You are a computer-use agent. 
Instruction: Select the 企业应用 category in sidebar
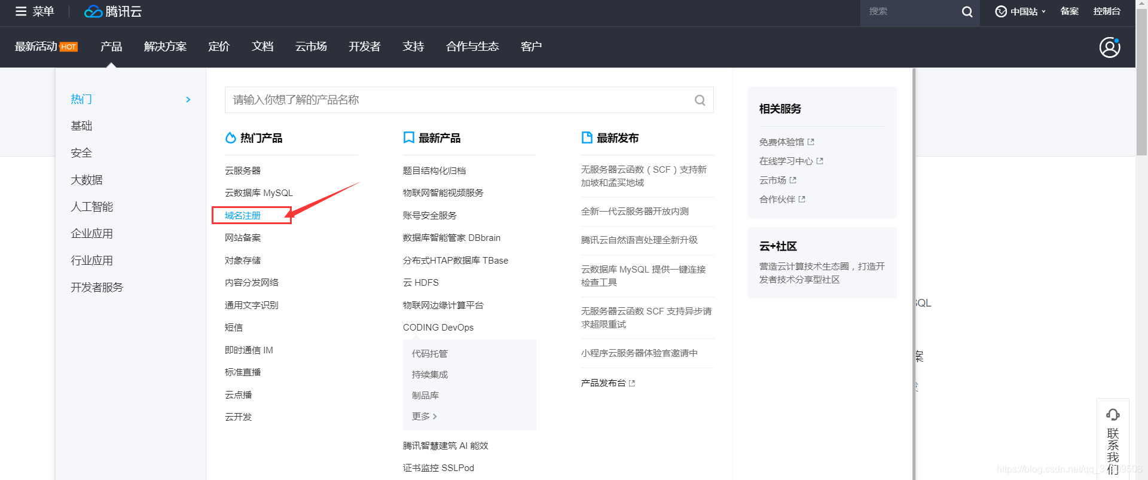pos(92,234)
